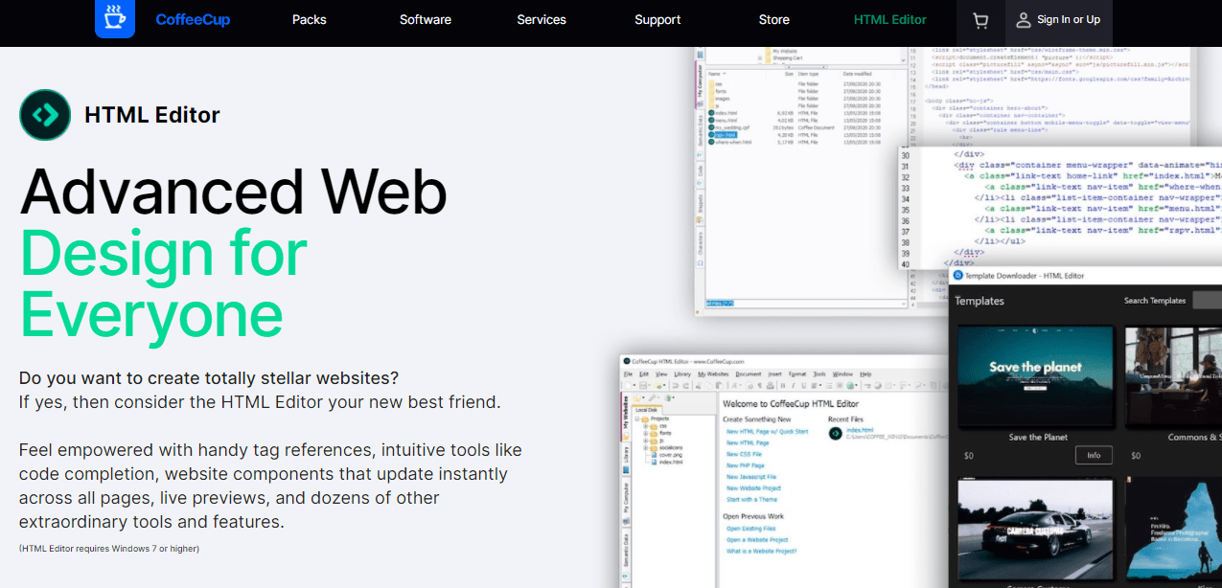Open the Format menu in the HTML Editor

pos(796,374)
